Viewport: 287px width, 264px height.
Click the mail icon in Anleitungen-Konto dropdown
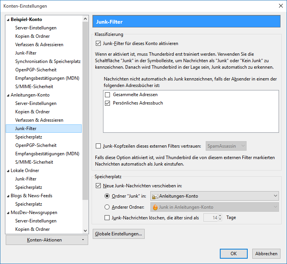155,196
